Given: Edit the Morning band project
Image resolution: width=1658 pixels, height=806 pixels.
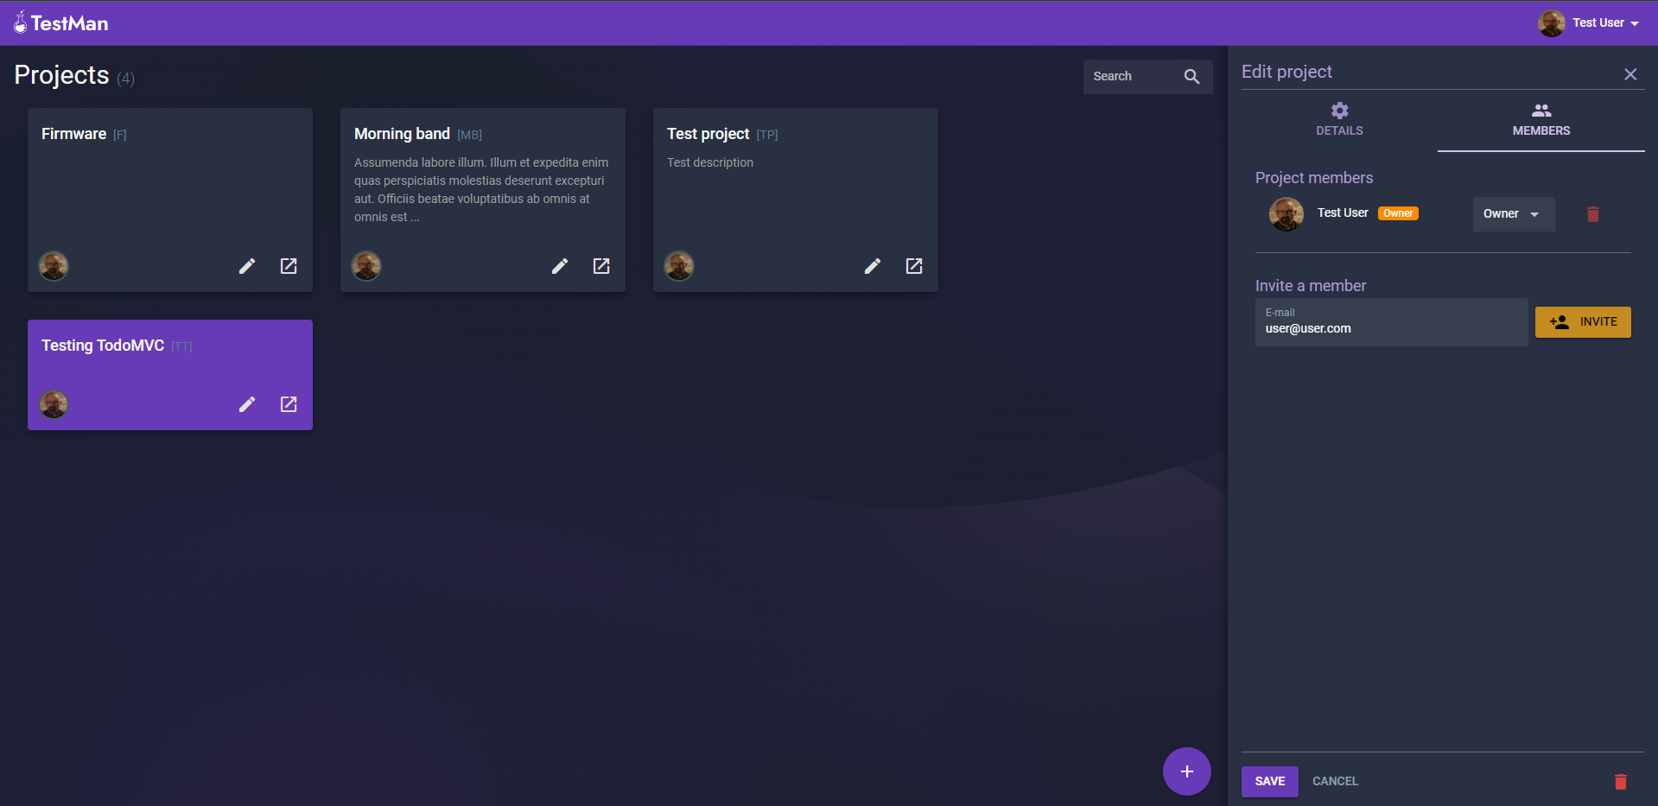Looking at the screenshot, I should point(560,266).
